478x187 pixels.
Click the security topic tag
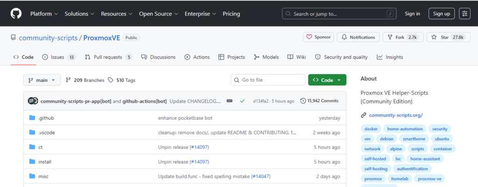click(440, 129)
